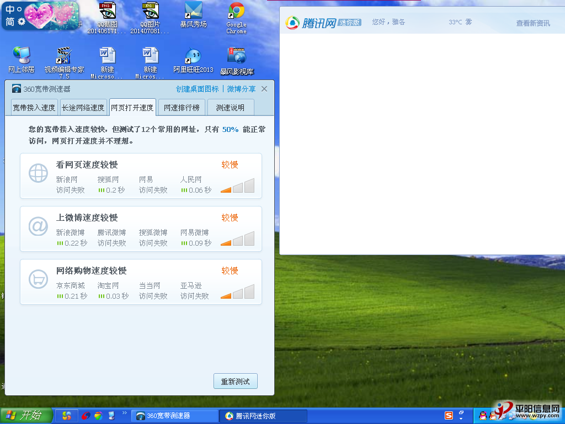This screenshot has width=565, height=424.
Task: Launch the 视频编辑专家 7.5 shortcut
Action: (64, 63)
